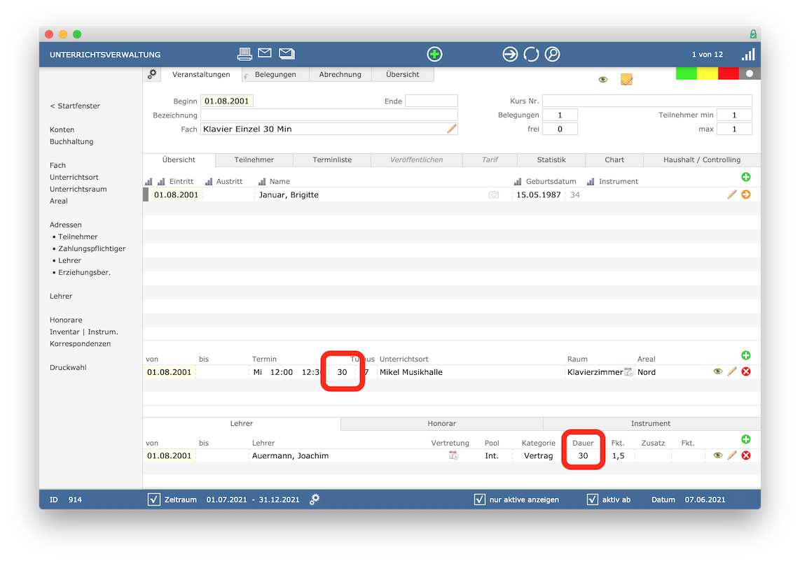Click the Beginn date field

pos(226,101)
